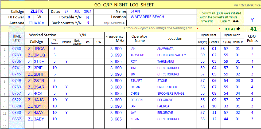This screenshot has height=129, width=261.
Task: Select the year cell 2024
Action: 88,11
